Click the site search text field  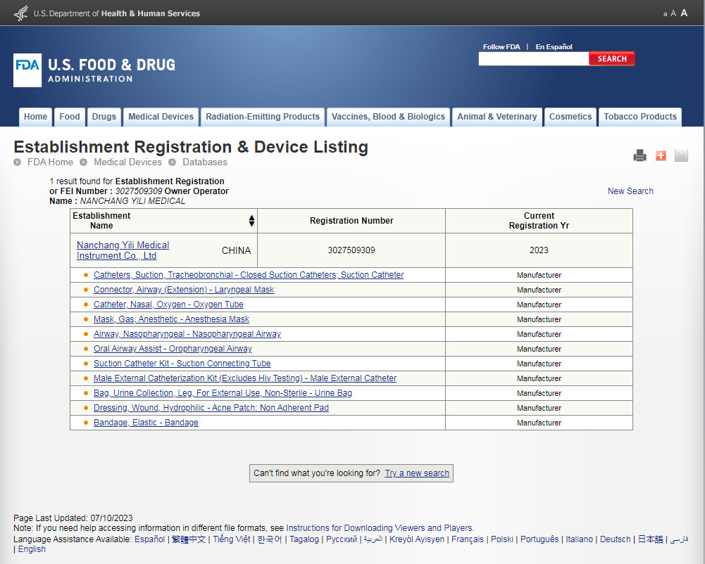[533, 59]
